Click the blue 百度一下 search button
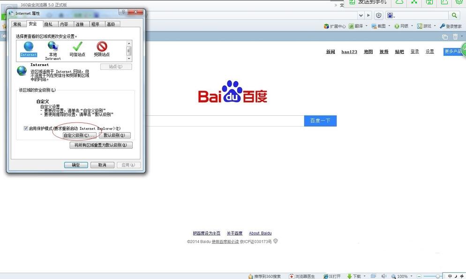Image resolution: width=466 pixels, height=279 pixels. (x=320, y=121)
